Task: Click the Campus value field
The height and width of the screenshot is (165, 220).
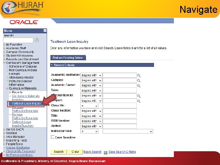Action: point(120,80)
